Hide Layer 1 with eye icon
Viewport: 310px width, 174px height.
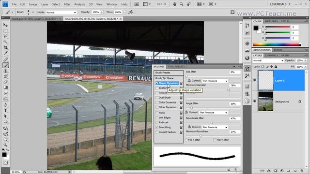click(255, 80)
